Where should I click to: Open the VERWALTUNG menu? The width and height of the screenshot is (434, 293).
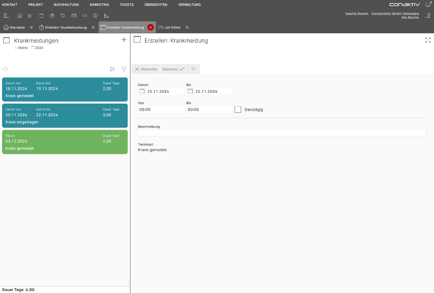tap(189, 5)
